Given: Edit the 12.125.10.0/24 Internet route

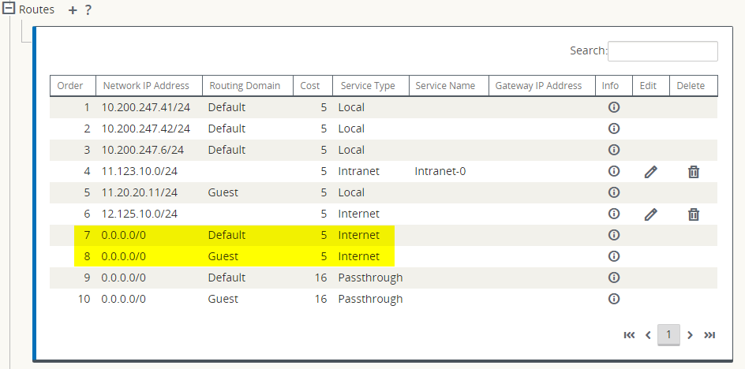Looking at the screenshot, I should pos(650,214).
